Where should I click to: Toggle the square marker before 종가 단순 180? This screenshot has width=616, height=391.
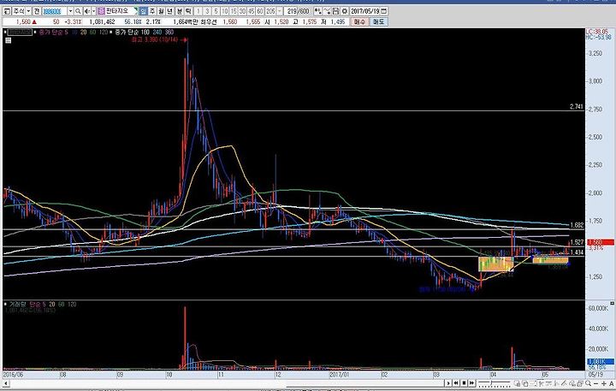[x=111, y=33]
